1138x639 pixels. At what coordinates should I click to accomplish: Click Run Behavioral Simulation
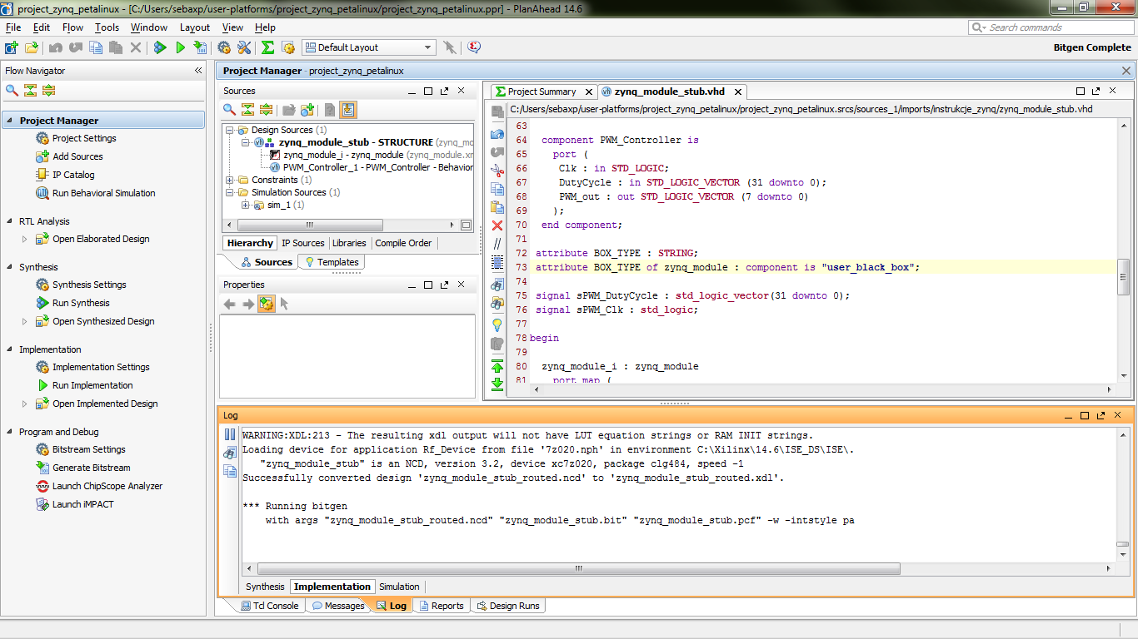[103, 193]
